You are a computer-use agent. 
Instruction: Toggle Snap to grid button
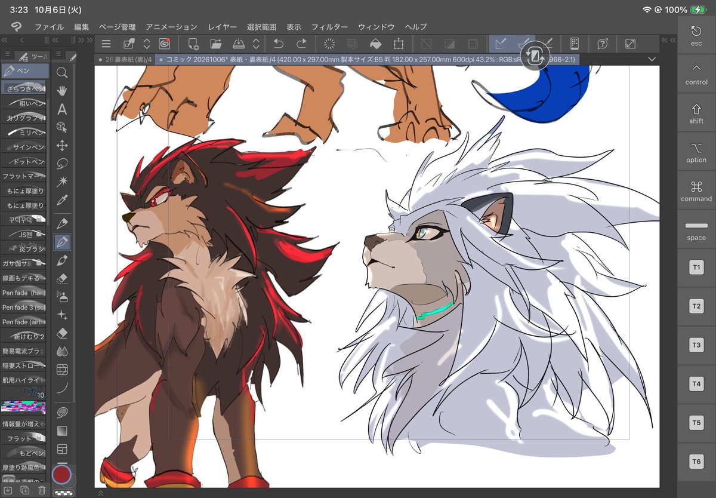(548, 44)
